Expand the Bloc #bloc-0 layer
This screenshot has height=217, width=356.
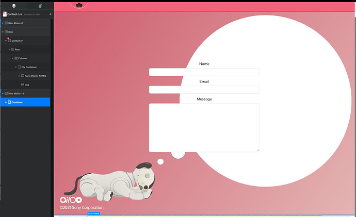point(3,23)
